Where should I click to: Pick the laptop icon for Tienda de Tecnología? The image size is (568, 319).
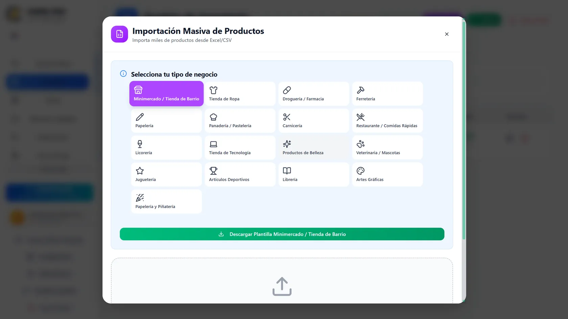[x=213, y=144]
